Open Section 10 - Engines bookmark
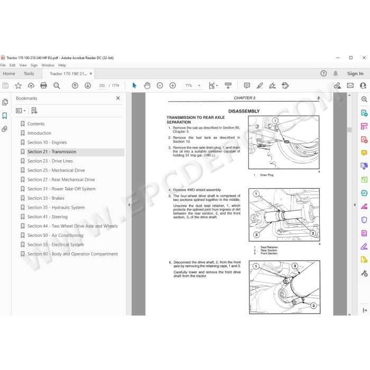 tap(47, 142)
